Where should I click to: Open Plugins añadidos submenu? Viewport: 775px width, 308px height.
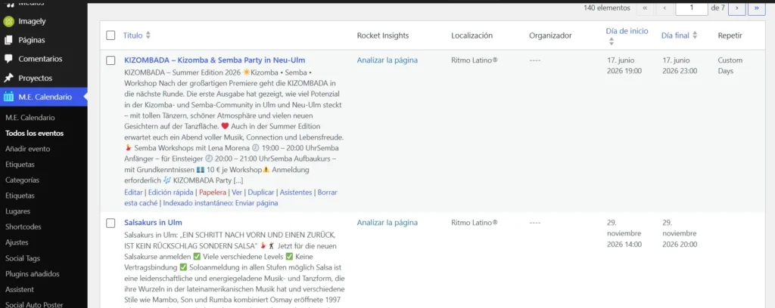pyautogui.click(x=33, y=274)
